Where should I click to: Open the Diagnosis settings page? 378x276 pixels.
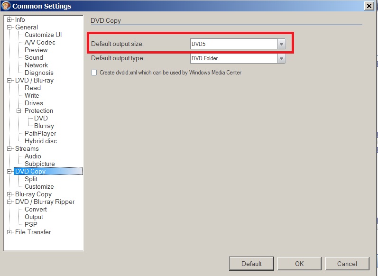pyautogui.click(x=39, y=73)
